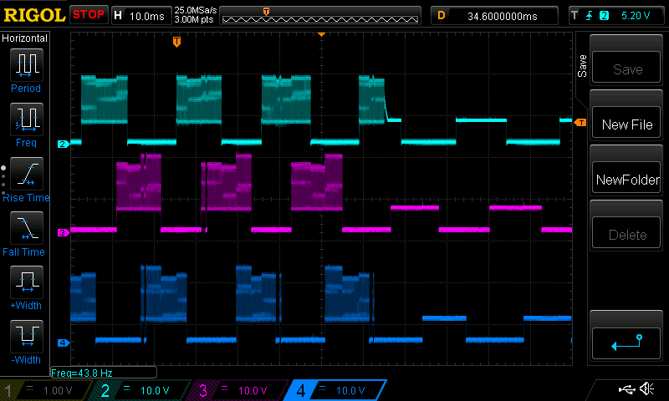Click the RIGOL logo
669x401 pixels.
[x=34, y=15]
